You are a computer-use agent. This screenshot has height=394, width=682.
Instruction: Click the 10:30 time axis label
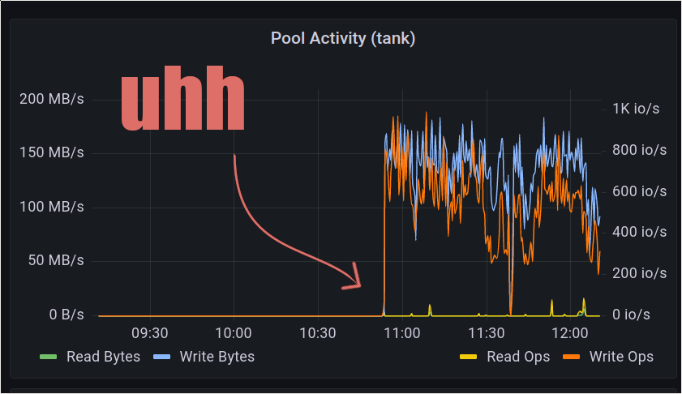[318, 333]
